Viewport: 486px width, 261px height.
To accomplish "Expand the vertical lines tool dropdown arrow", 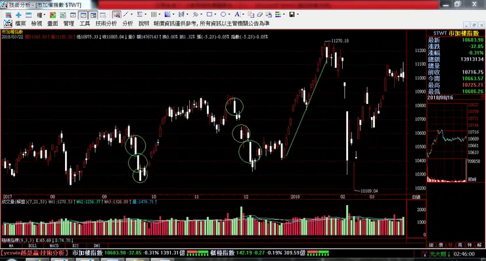I will [x=160, y=14].
